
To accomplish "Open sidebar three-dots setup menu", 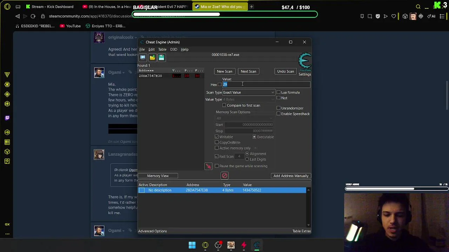I will [x=7, y=234].
